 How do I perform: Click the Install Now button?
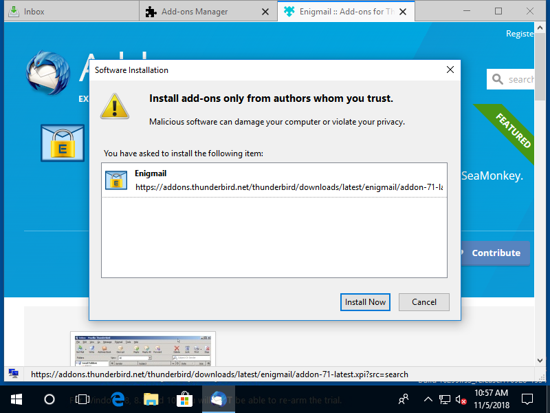(365, 301)
